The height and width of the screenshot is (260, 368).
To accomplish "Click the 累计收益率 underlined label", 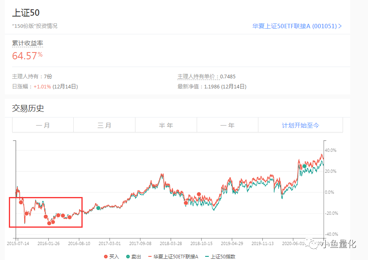I will pos(27,43).
